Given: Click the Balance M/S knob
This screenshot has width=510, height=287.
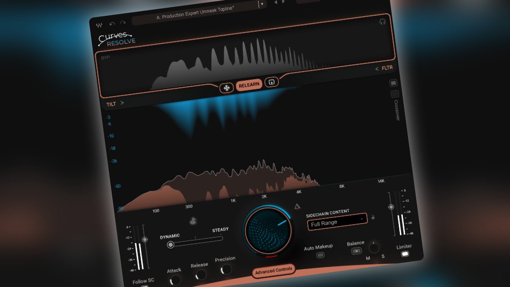Looking at the screenshot, I should (374, 248).
